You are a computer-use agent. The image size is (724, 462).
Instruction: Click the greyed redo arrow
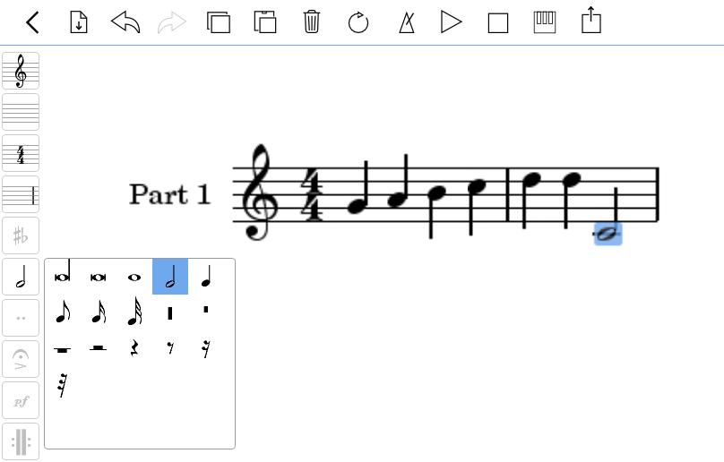click(172, 22)
